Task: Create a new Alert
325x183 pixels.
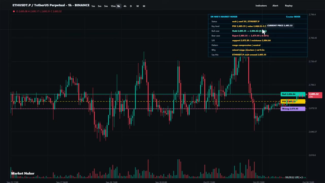Action: pos(275,6)
